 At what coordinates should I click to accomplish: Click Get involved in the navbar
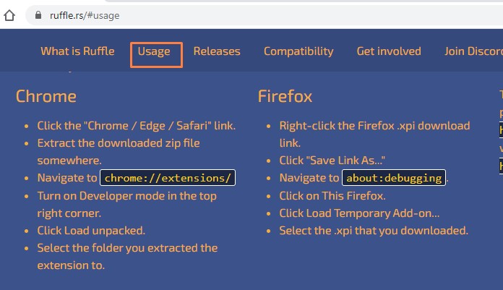pos(389,51)
